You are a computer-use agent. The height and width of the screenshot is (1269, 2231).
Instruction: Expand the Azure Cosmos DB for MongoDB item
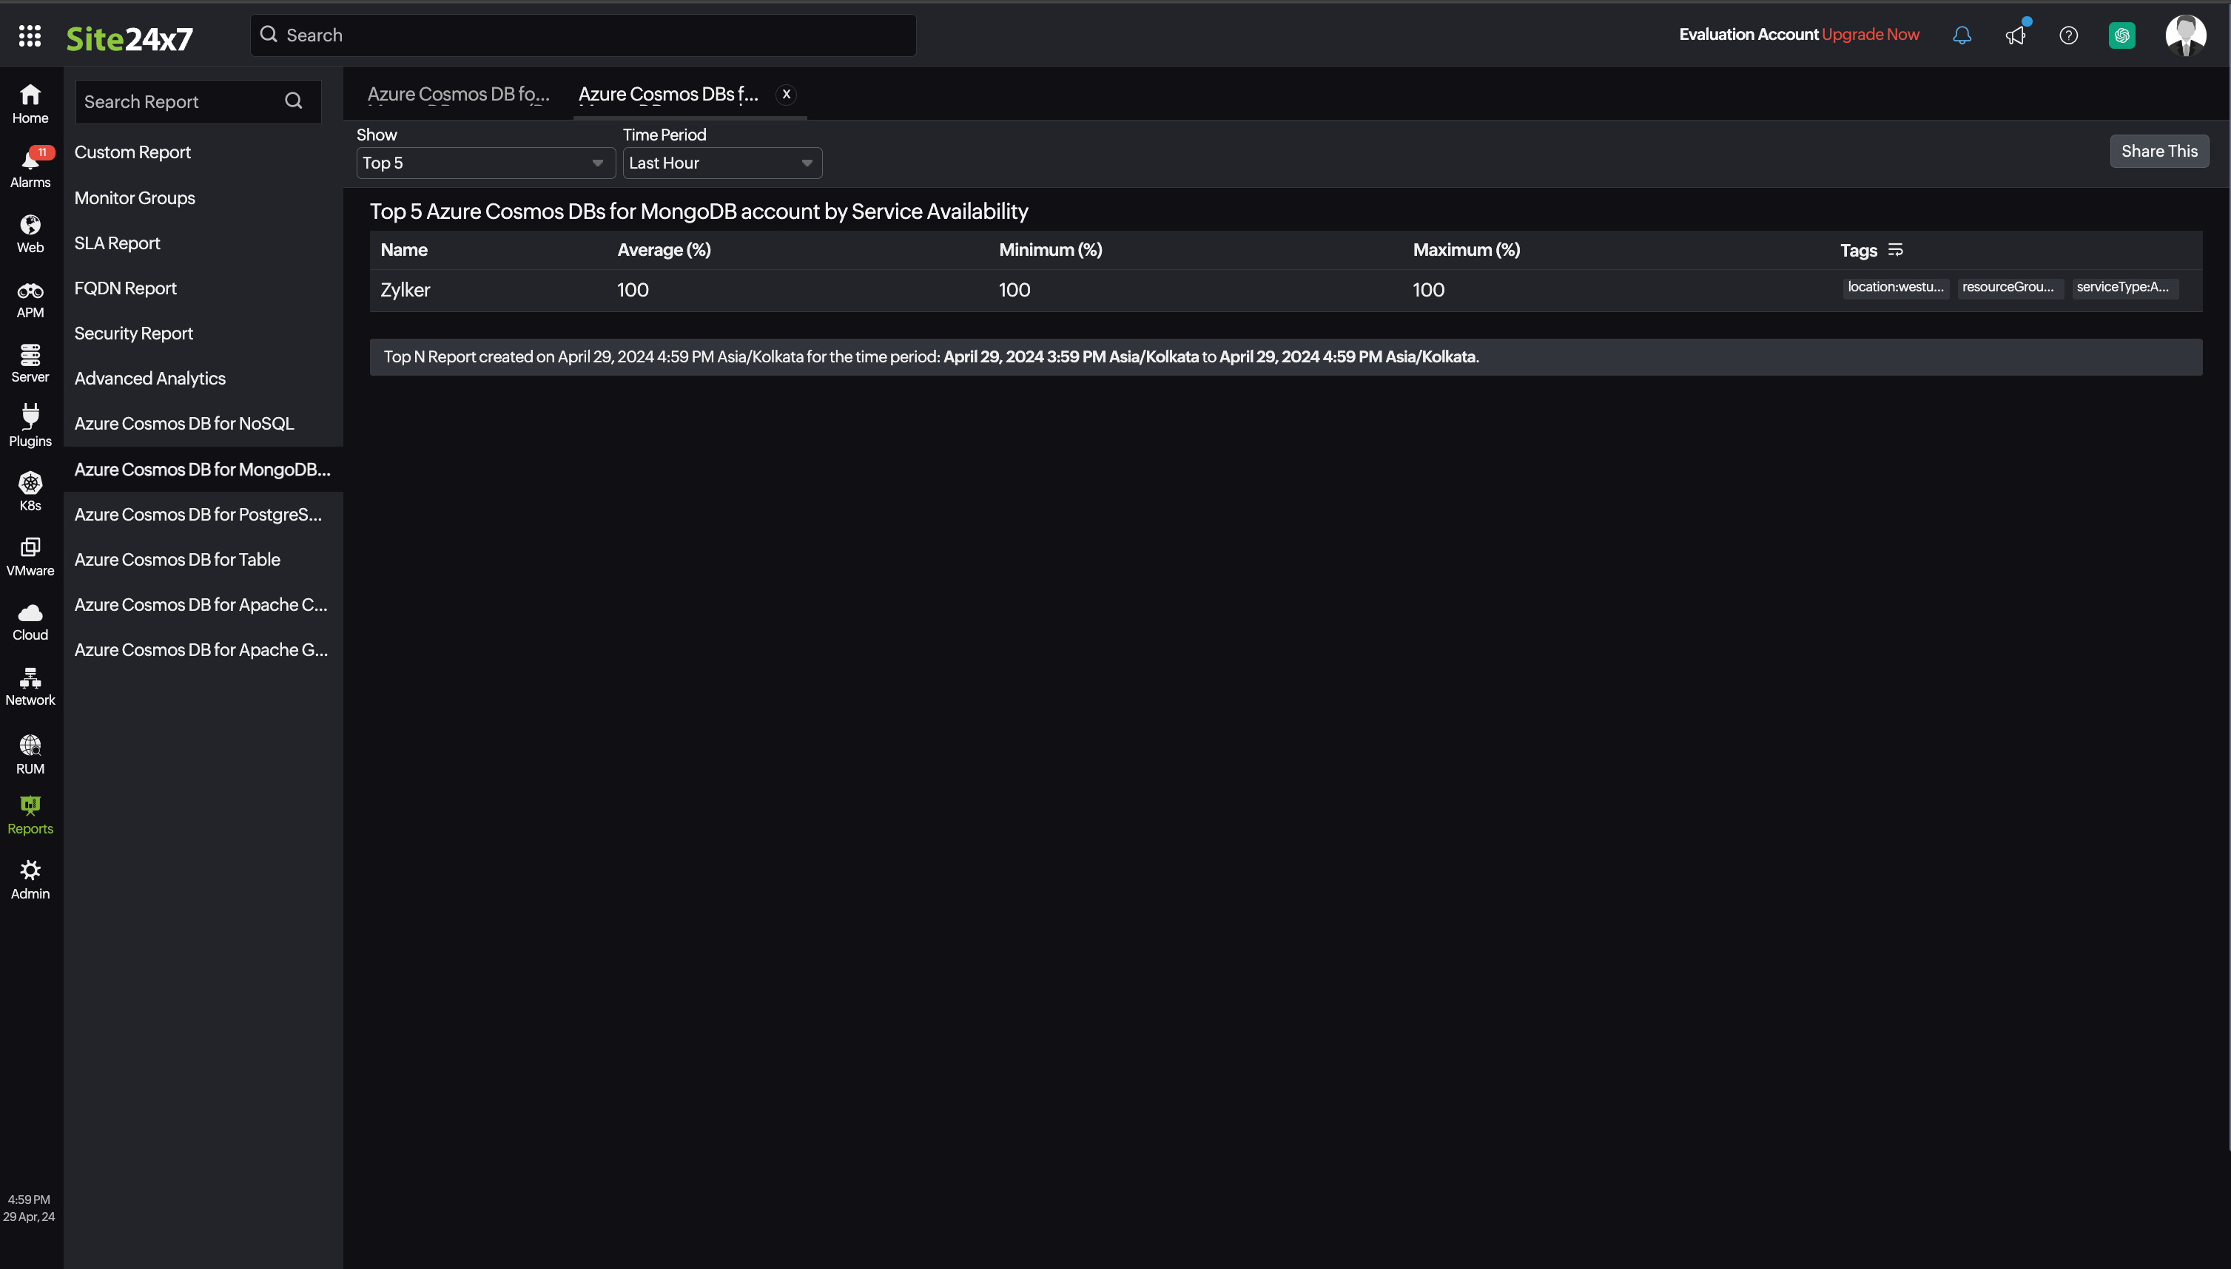click(x=202, y=469)
